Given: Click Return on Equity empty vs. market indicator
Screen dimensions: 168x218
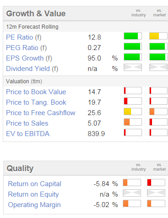Looking at the screenshot, I should point(156,193).
